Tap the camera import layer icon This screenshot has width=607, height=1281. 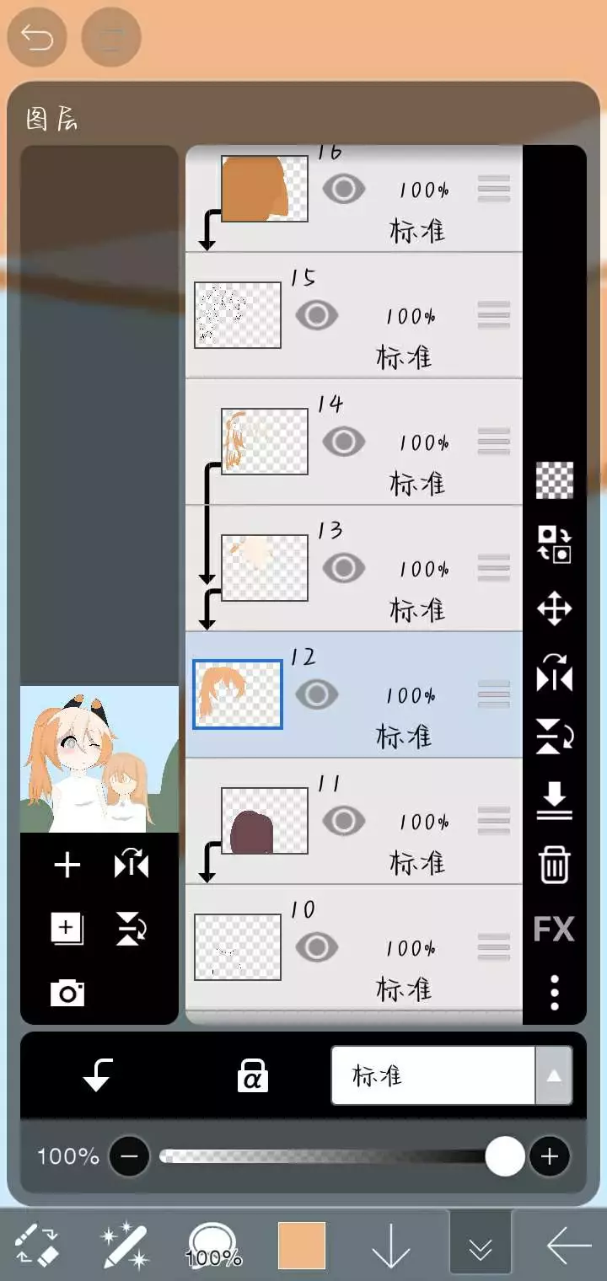tap(67, 993)
